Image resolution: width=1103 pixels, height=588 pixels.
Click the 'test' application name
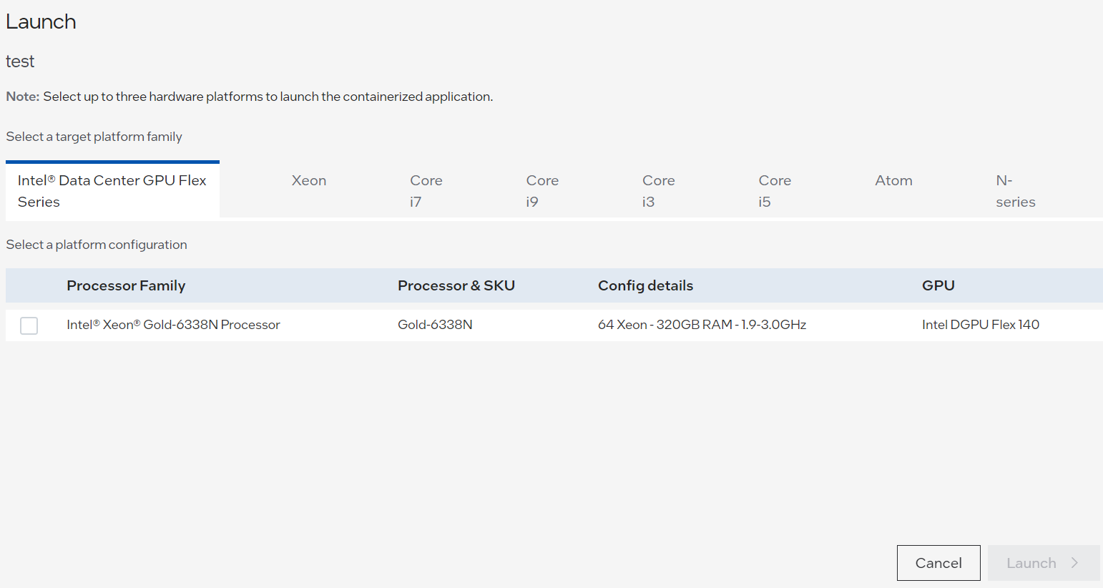[x=20, y=62]
